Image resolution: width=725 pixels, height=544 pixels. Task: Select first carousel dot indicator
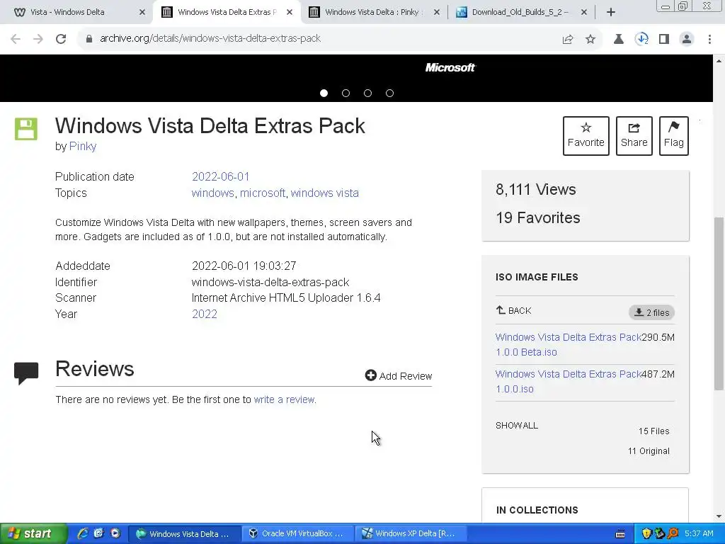[x=324, y=93]
